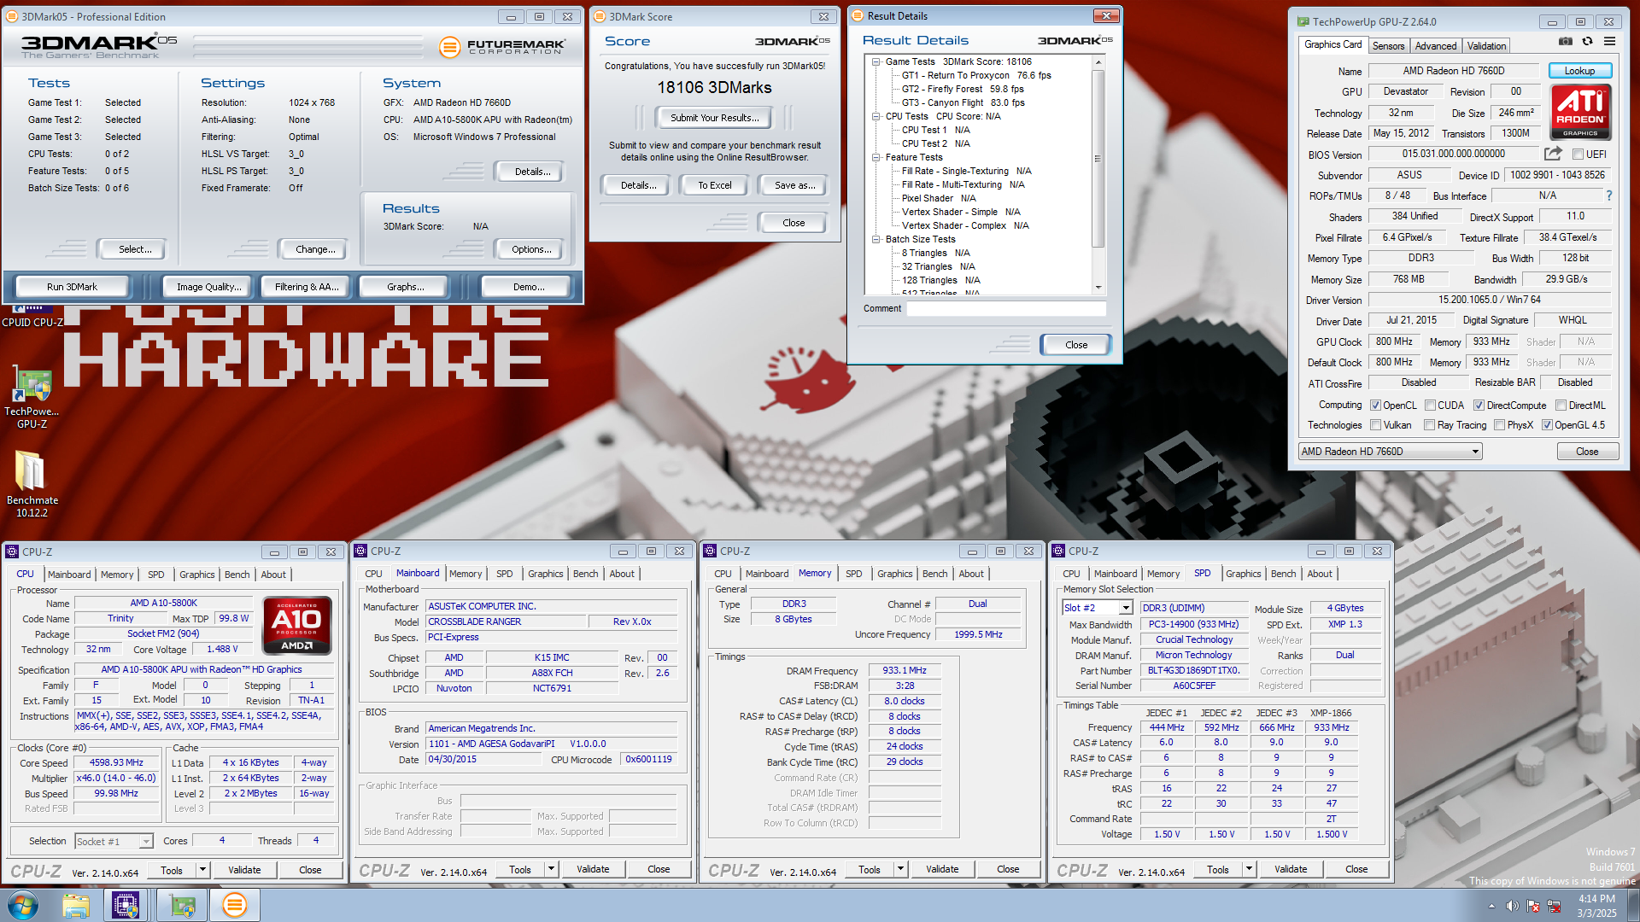
Task: Open GPU-Z hamburger menu icon
Action: (x=1609, y=41)
